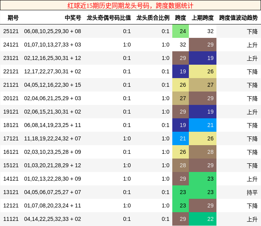Click winning numbers 02,04,06,21,25,29 + 03
Viewport: 261px width, 226px height.
(52, 98)
